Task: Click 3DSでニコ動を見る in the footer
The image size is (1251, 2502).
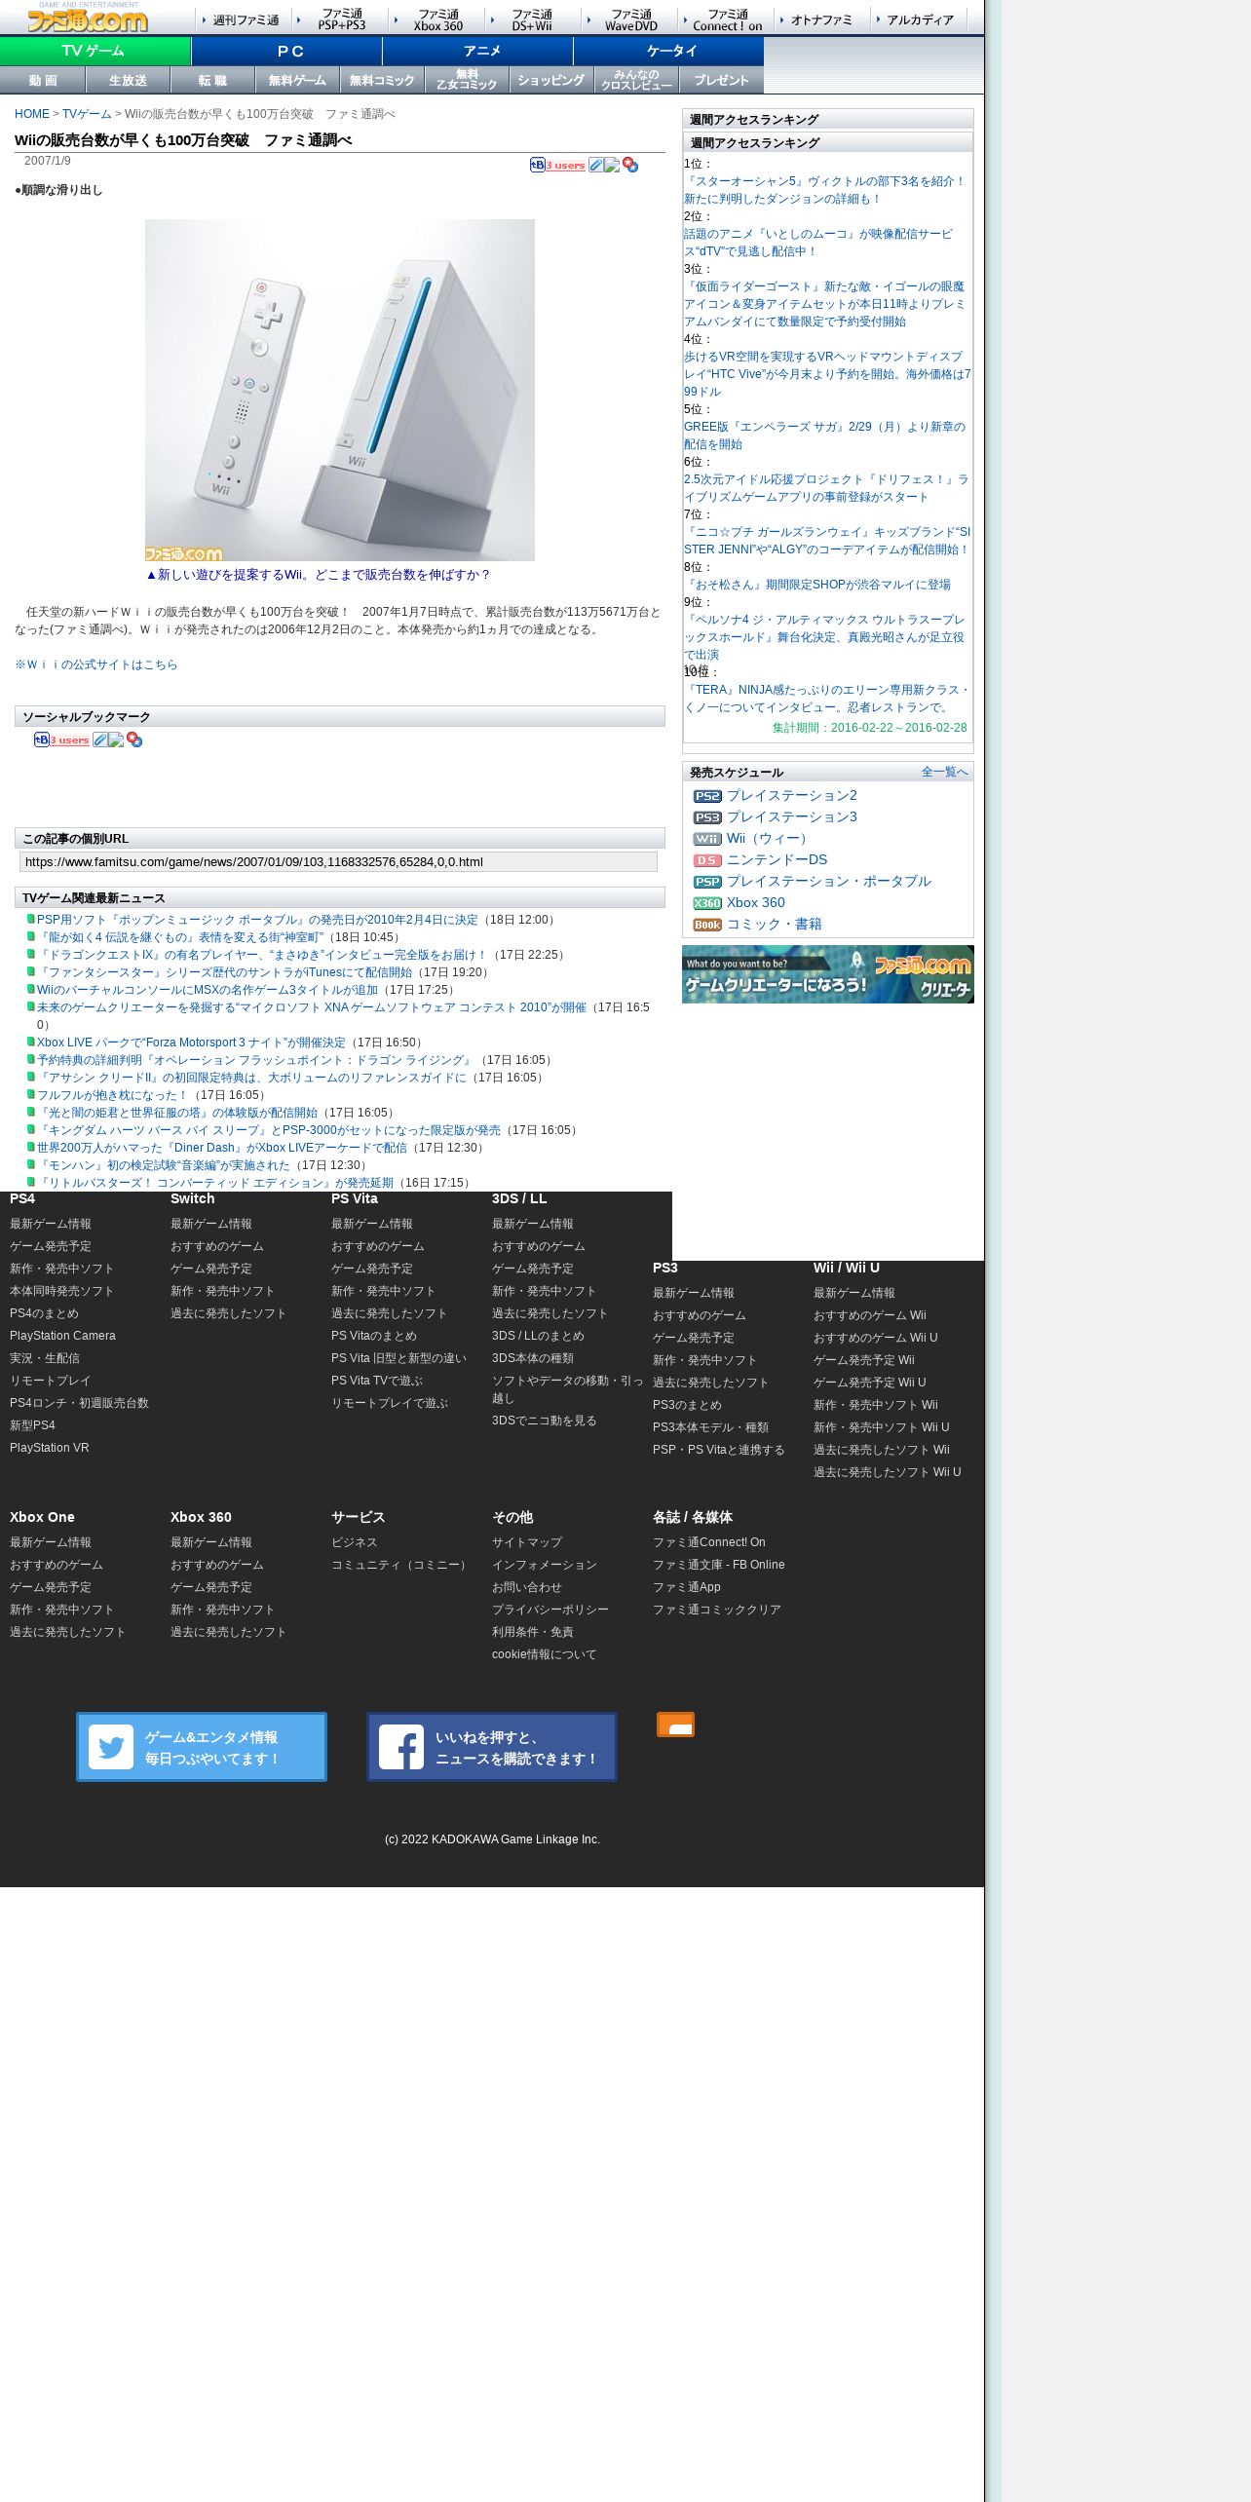Action: point(544,1421)
